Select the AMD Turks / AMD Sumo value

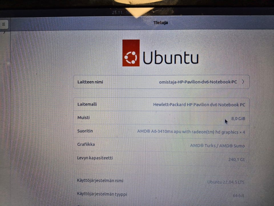217,146
